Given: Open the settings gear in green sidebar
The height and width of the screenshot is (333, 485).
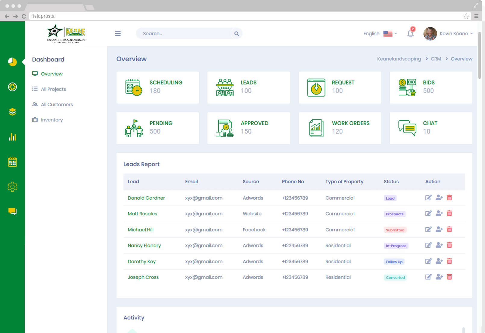Looking at the screenshot, I should [12, 187].
